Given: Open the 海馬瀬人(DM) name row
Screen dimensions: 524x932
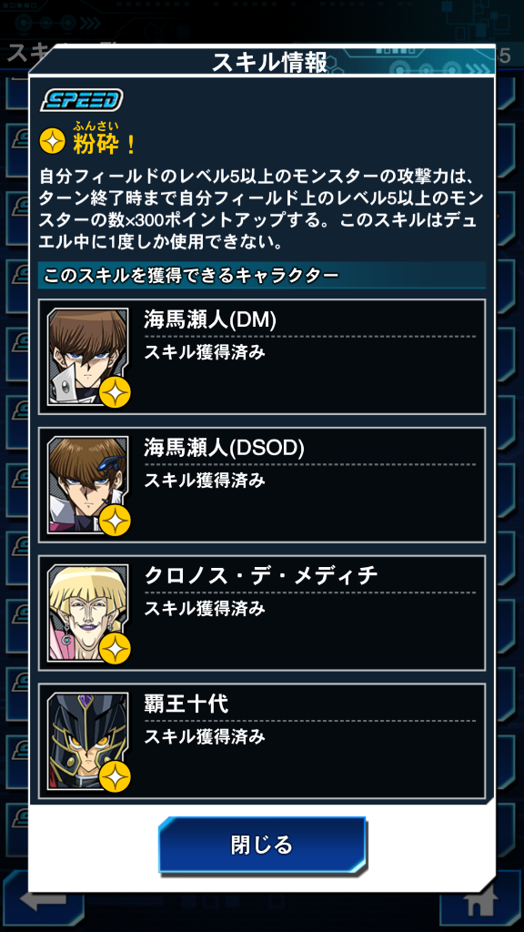Looking at the screenshot, I should (x=262, y=357).
